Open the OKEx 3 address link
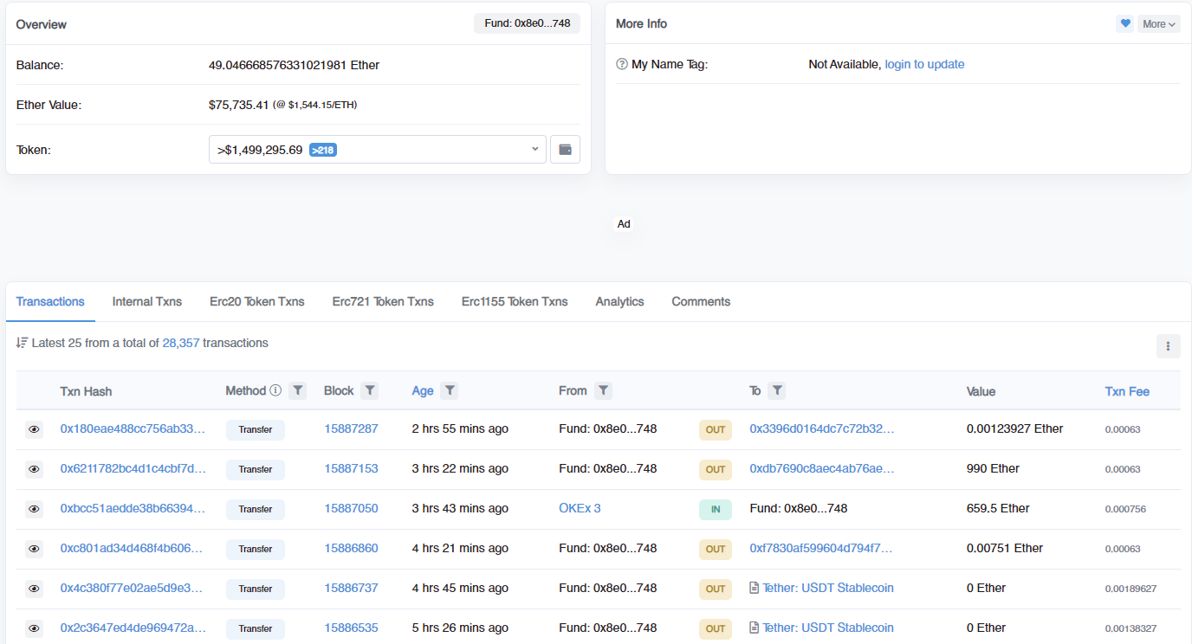This screenshot has width=1192, height=644. click(580, 508)
